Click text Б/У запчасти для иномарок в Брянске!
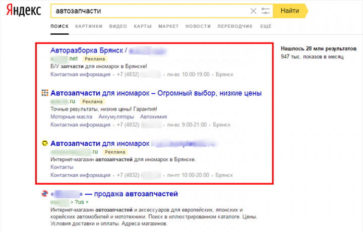363x232 pixels. click(x=99, y=67)
